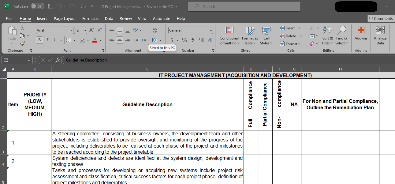Viewport: 395px width, 184px height.
Task: Open Sort & Filter dropdown
Action: coord(327,35)
